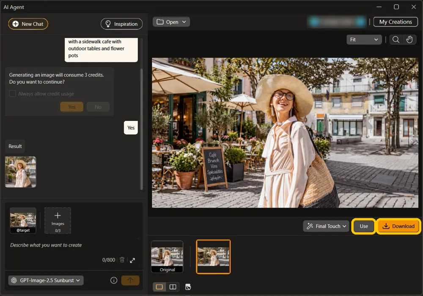Toggle Always allow credit usage checkbox
This screenshot has width=423, height=296.
coord(12,93)
